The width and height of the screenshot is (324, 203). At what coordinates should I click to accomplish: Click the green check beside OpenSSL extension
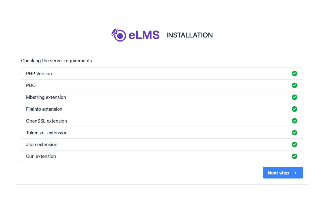tap(295, 121)
